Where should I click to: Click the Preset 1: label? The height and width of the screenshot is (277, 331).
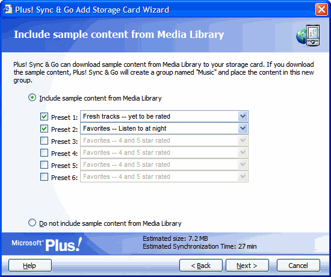[x=64, y=117]
